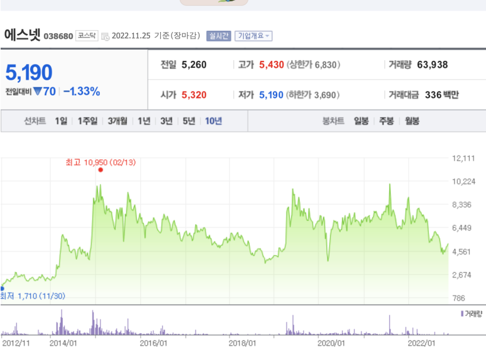The width and height of the screenshot is (486, 352).
Task: Switch to the 3개월 chart period
Action: pos(118,121)
